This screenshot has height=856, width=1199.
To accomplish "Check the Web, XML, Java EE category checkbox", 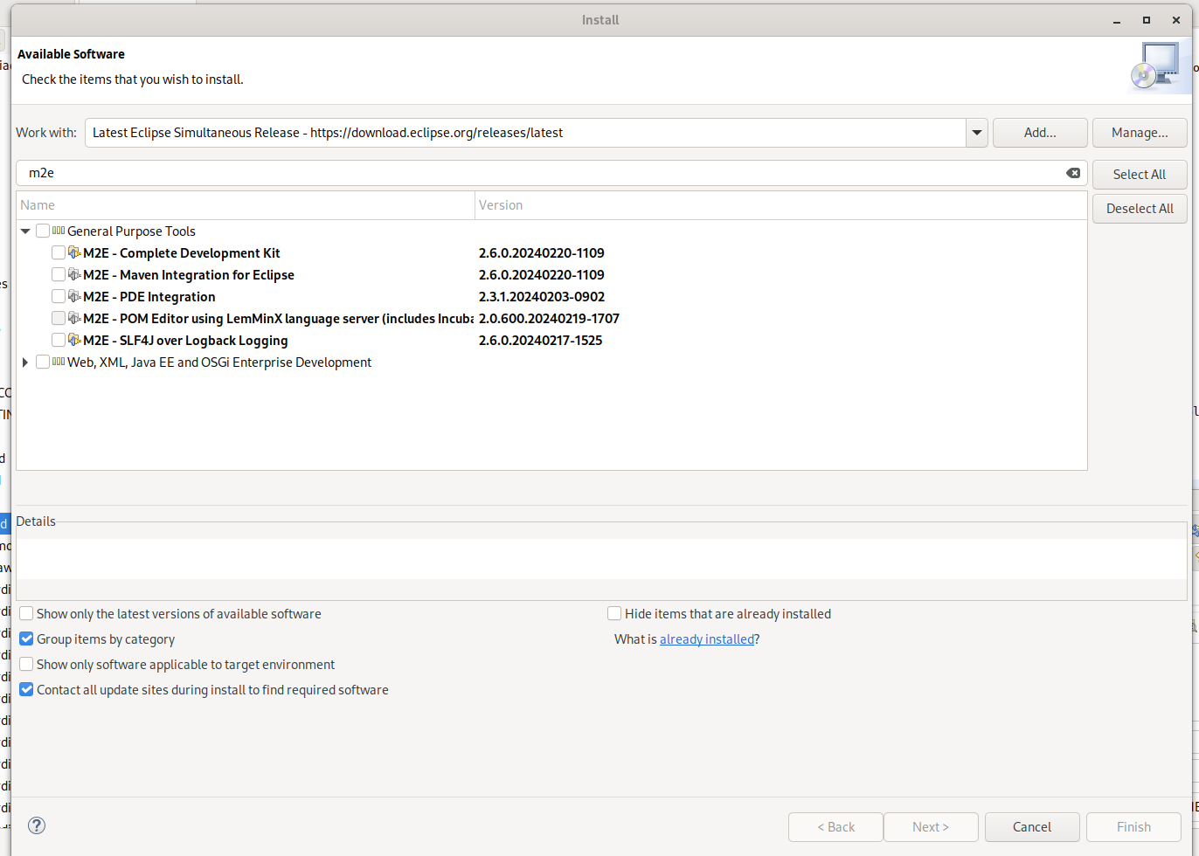I will 43,362.
